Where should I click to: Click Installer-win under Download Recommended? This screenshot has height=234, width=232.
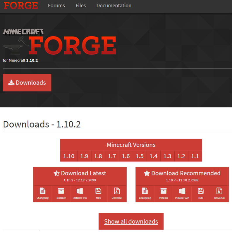[x=182, y=194]
